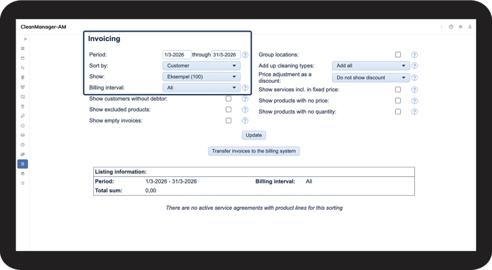Viewport: 492px width, 270px height.
Task: Click help icon for Show empty invoices
Action: pos(245,121)
